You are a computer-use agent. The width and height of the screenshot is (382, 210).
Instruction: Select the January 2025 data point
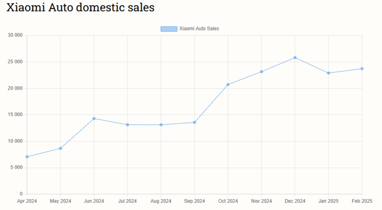[x=329, y=73]
